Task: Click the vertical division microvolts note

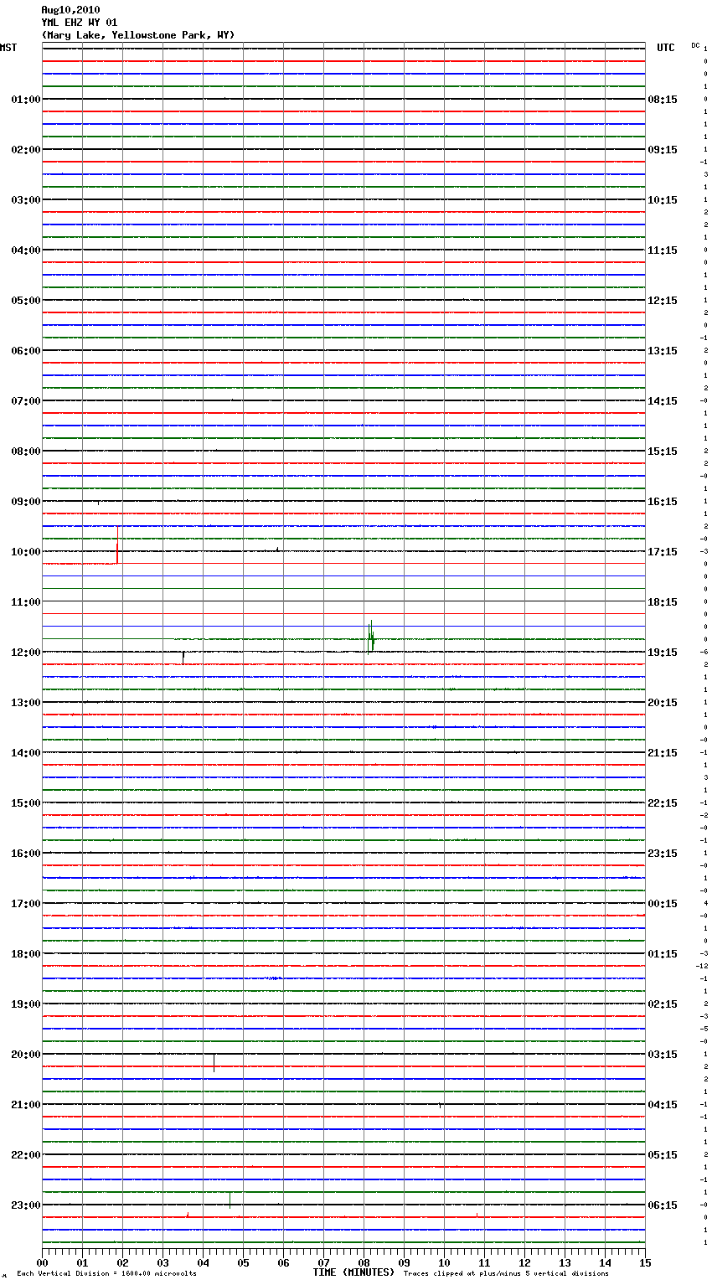Action: (106, 1274)
